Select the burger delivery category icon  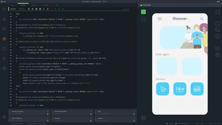pos(197,89)
